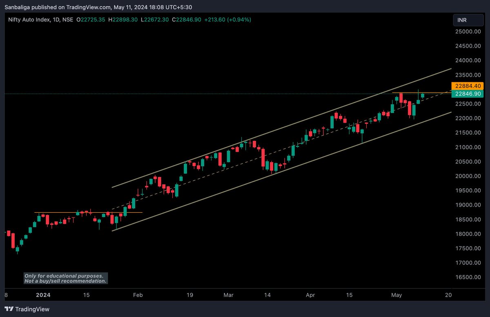Click the INR currency button
Image resolution: width=490 pixels, height=317 pixels.
(x=468, y=20)
